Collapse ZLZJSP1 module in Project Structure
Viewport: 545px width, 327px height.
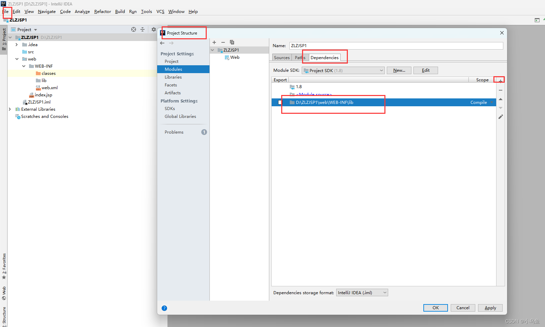click(213, 50)
